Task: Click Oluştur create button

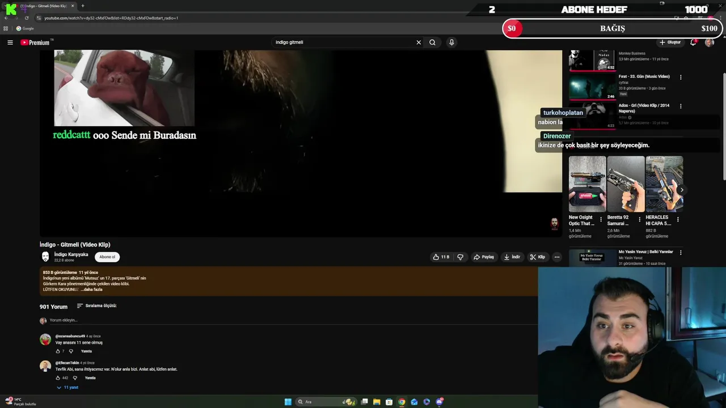Action: (x=670, y=42)
